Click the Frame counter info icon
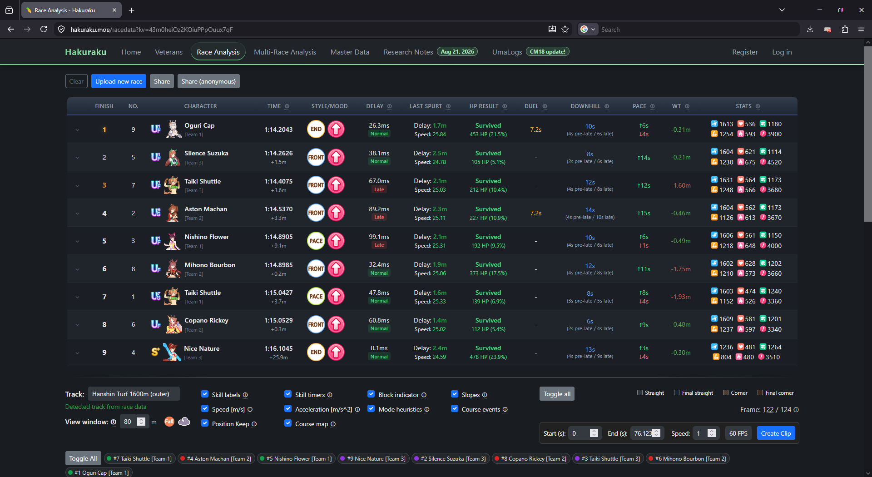 click(796, 410)
